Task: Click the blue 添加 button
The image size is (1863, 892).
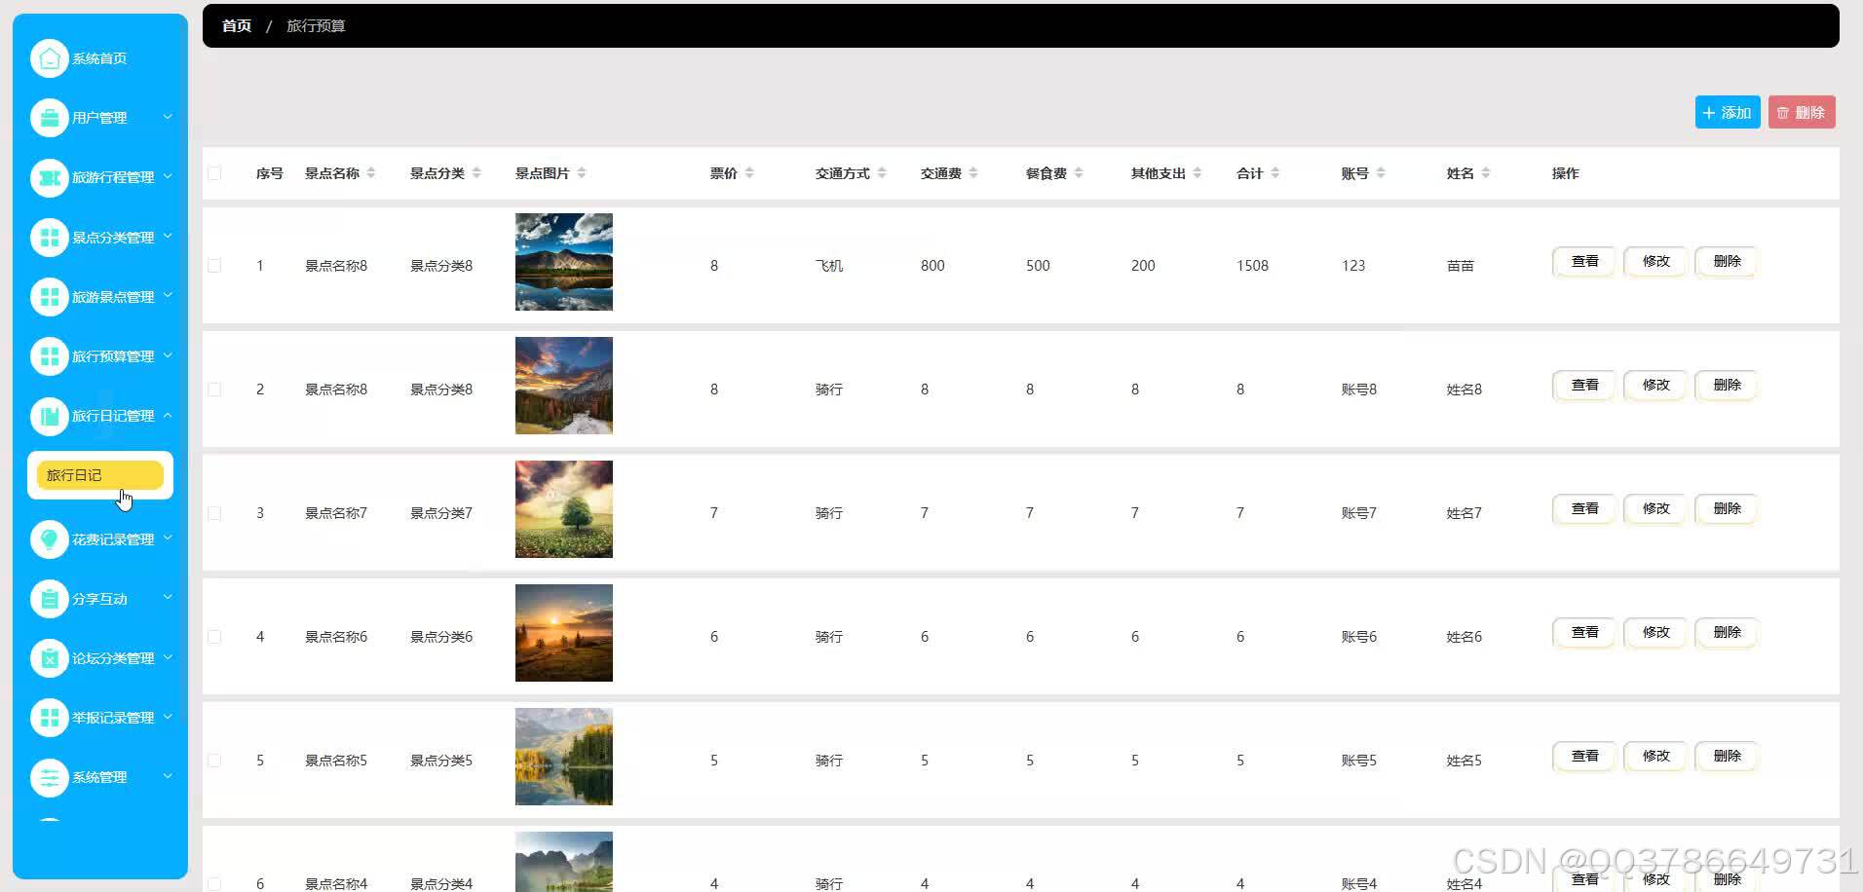Action: 1728,113
